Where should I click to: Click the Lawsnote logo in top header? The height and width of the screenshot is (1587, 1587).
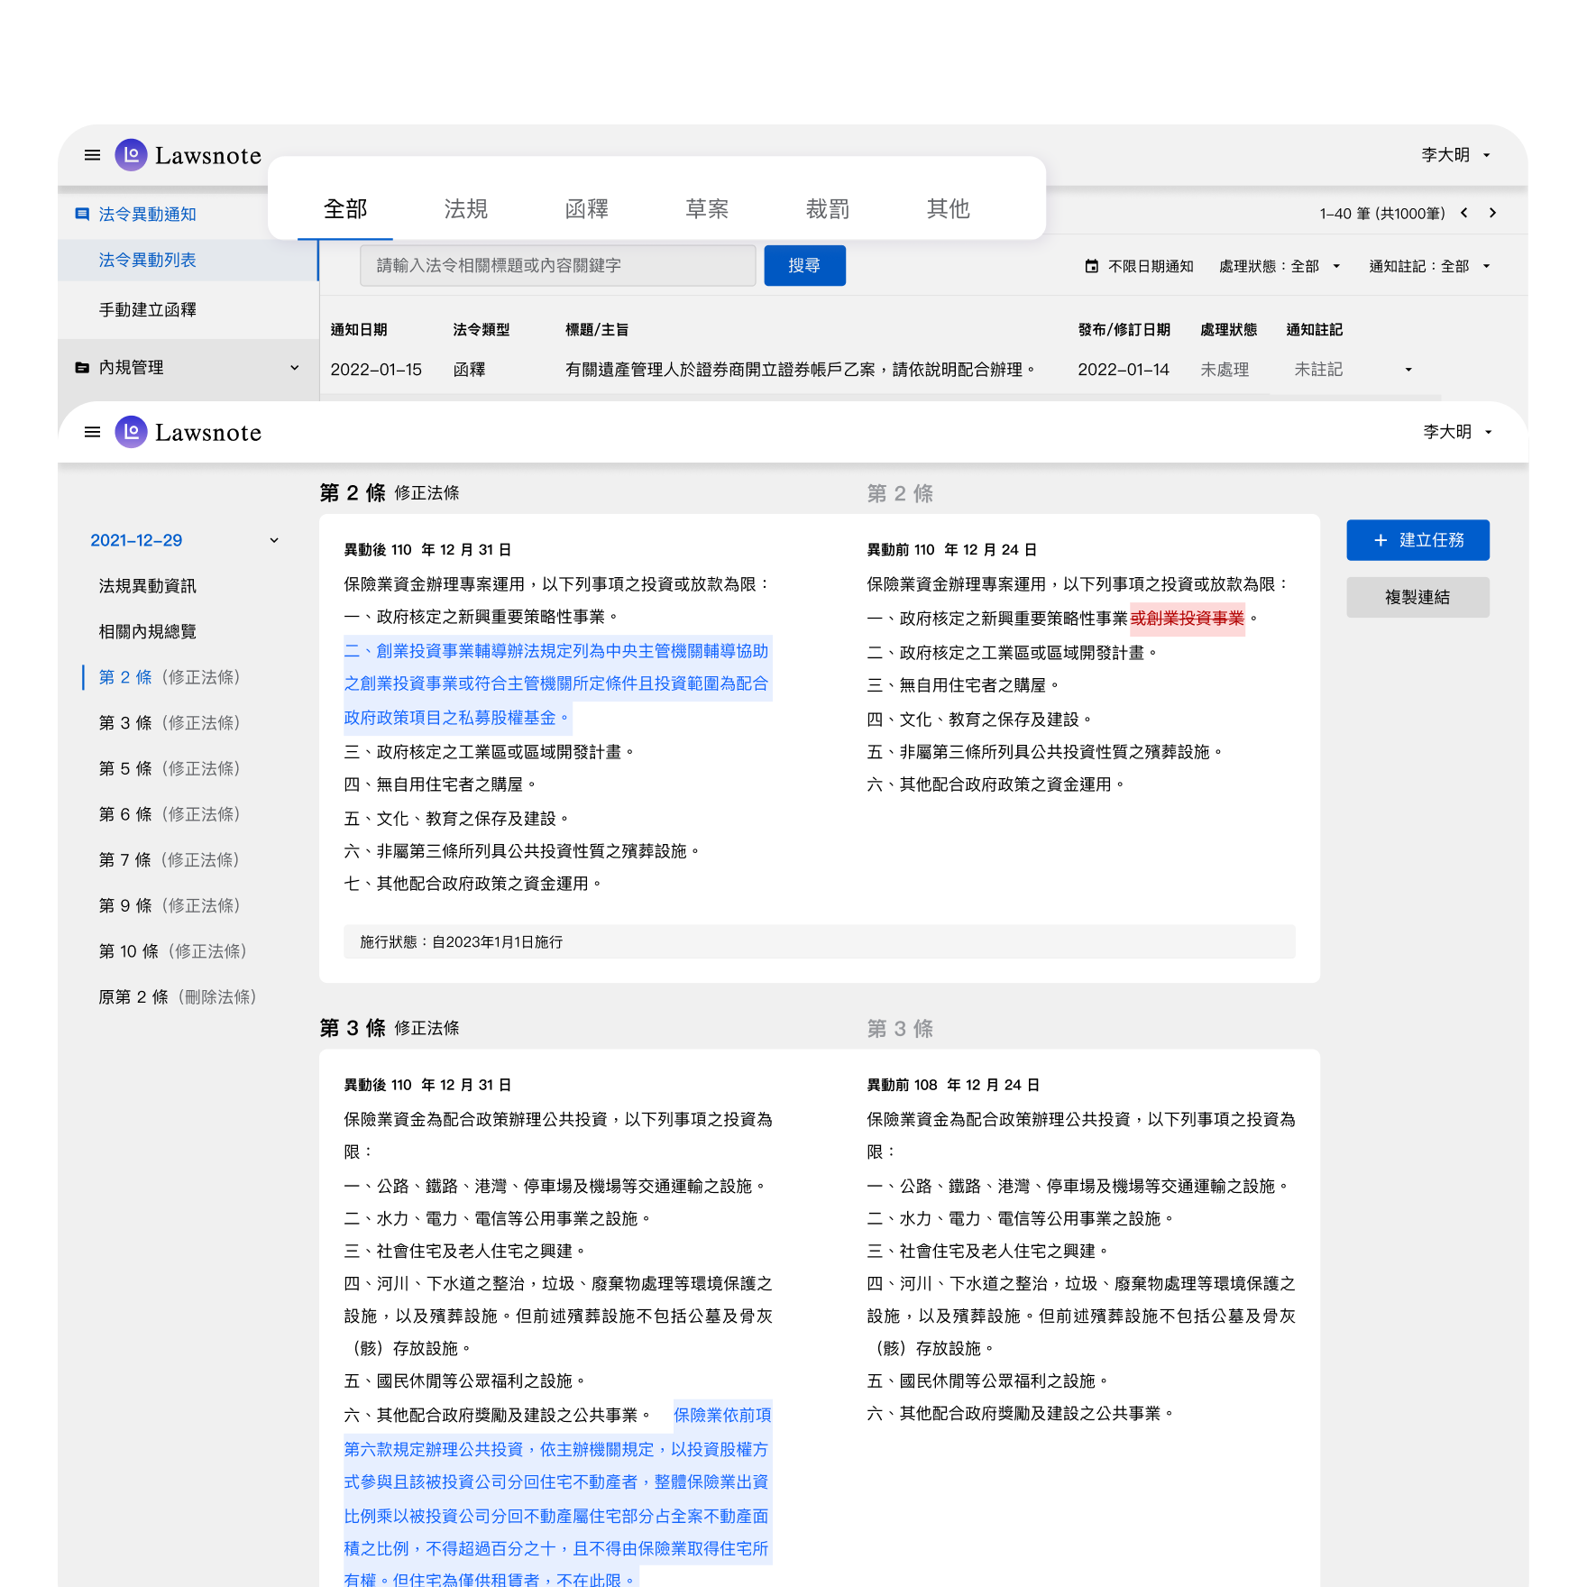(188, 155)
